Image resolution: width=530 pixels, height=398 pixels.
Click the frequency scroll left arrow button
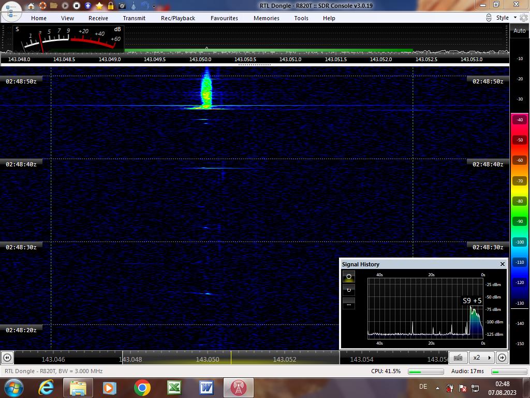[x=7, y=358]
